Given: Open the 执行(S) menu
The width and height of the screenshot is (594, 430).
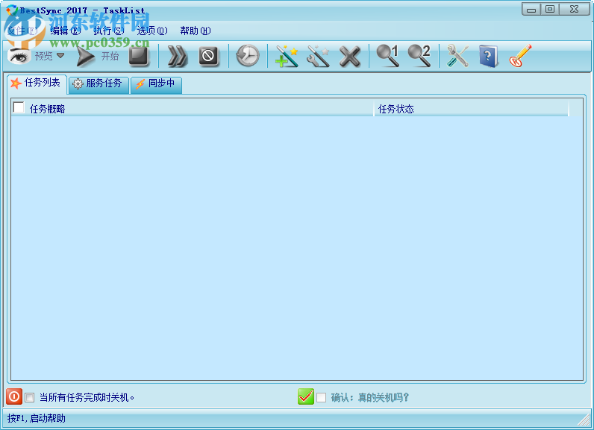Looking at the screenshot, I should [109, 31].
